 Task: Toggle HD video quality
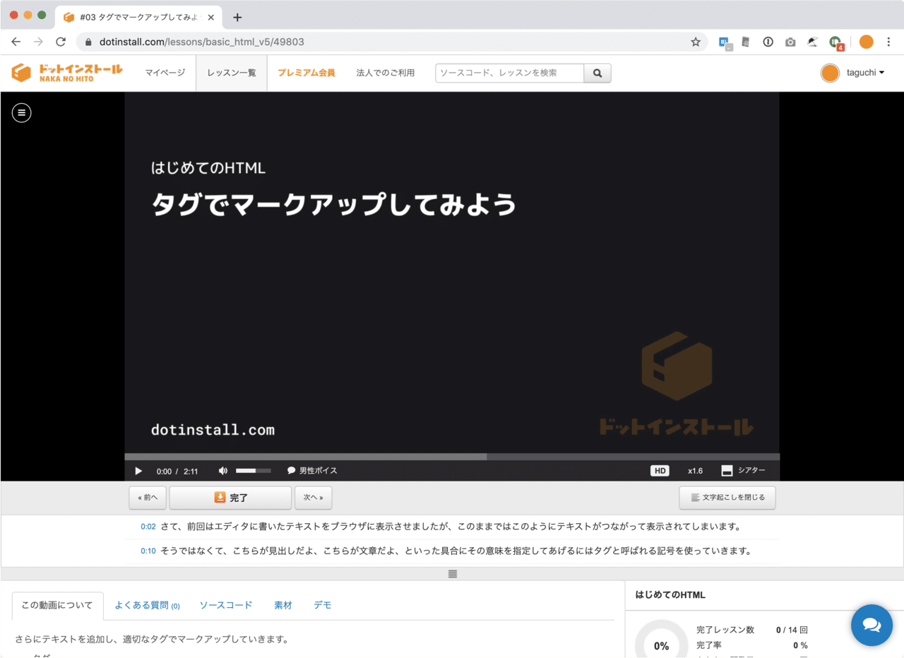[x=659, y=470]
